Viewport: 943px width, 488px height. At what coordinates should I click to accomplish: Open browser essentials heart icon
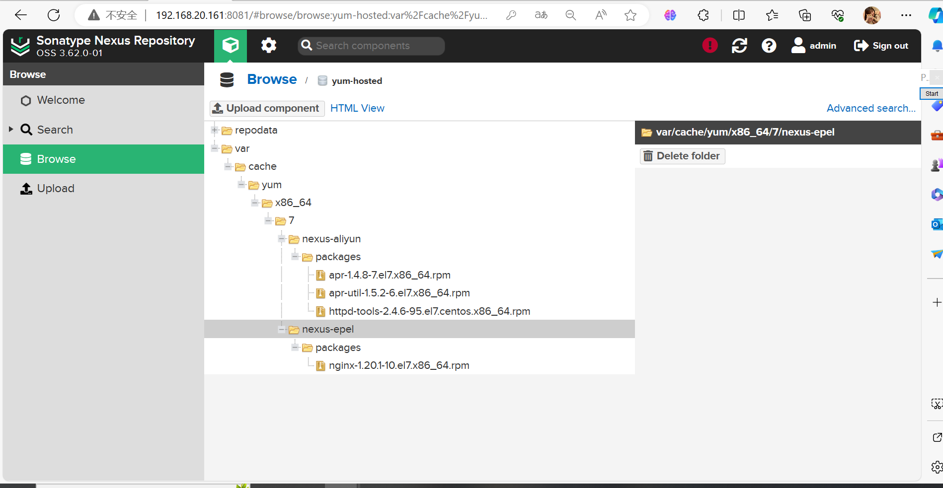[838, 15]
